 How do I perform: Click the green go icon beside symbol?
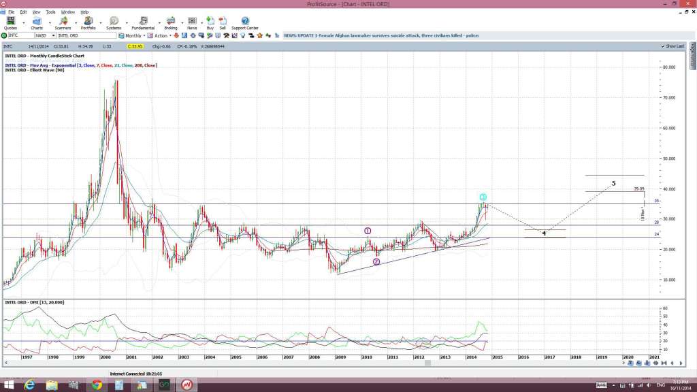click(x=4, y=35)
